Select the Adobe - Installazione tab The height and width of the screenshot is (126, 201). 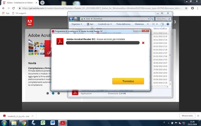[x=20, y=3]
